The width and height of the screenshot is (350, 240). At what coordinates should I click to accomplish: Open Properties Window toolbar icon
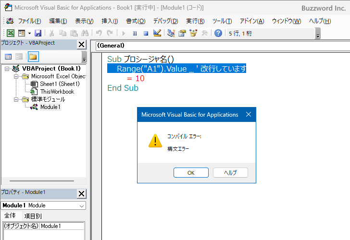(182, 33)
